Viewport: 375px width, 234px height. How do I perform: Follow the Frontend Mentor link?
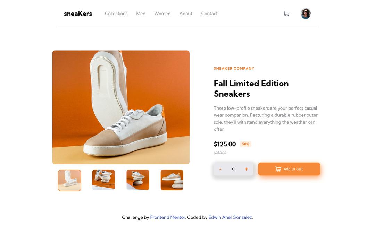(x=168, y=217)
